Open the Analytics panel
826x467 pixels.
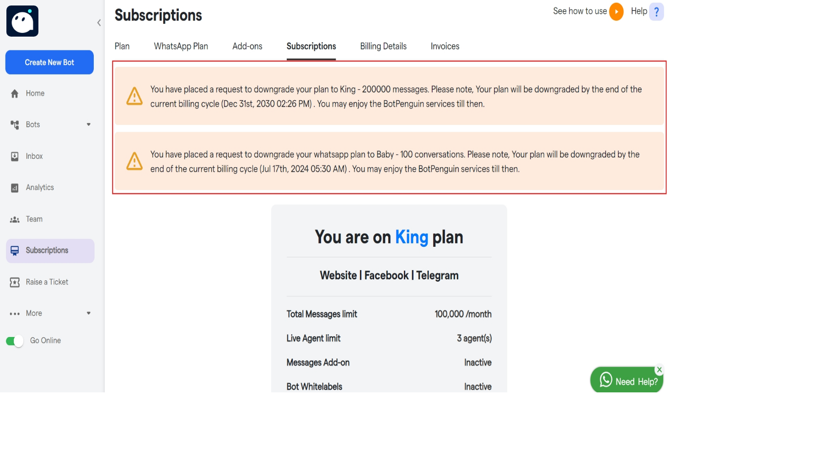click(40, 187)
